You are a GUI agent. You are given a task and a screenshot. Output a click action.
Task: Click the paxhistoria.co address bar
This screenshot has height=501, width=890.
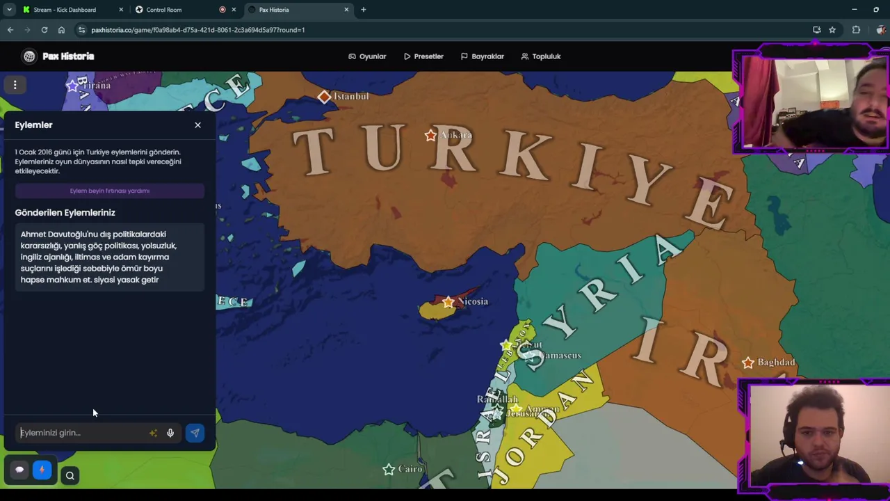click(x=445, y=30)
